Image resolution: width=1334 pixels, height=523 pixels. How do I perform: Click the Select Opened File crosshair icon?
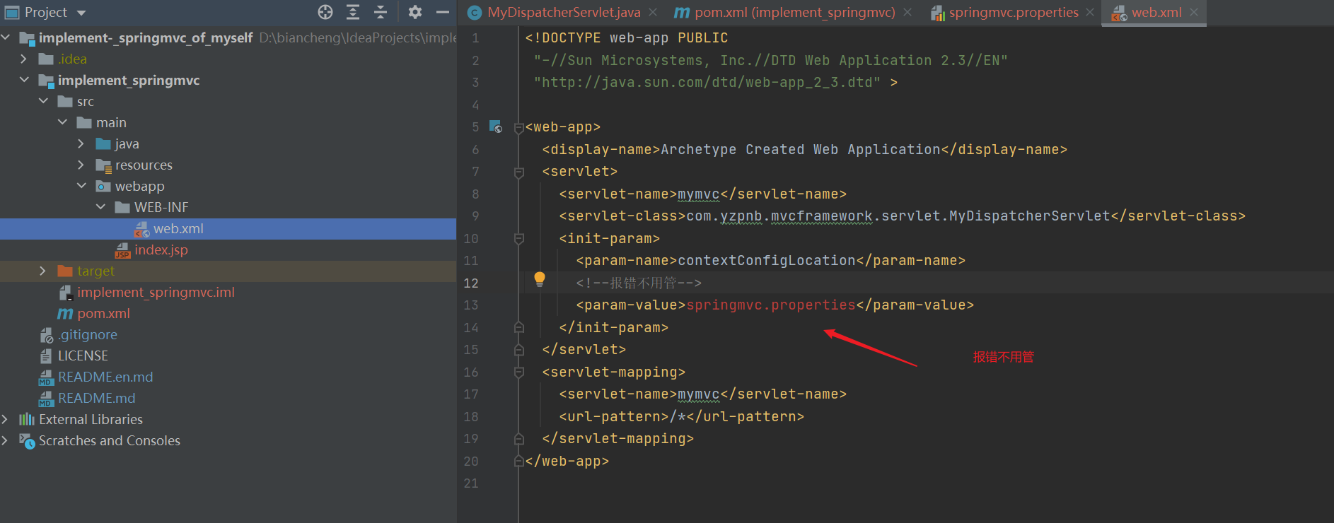(325, 12)
